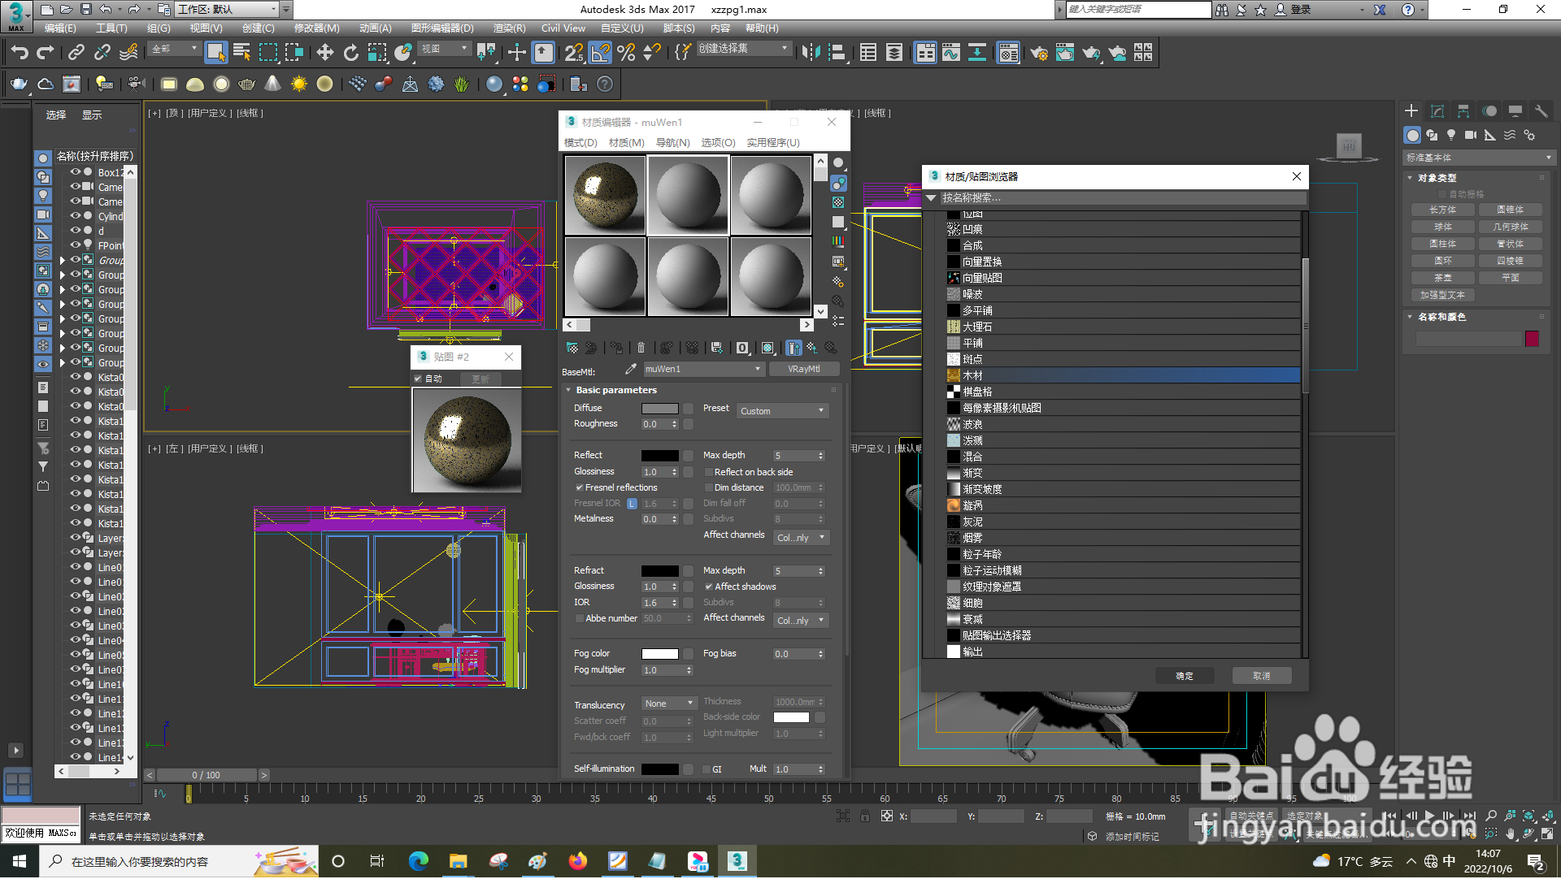Toggle background checker icon in material editor

tap(838, 202)
